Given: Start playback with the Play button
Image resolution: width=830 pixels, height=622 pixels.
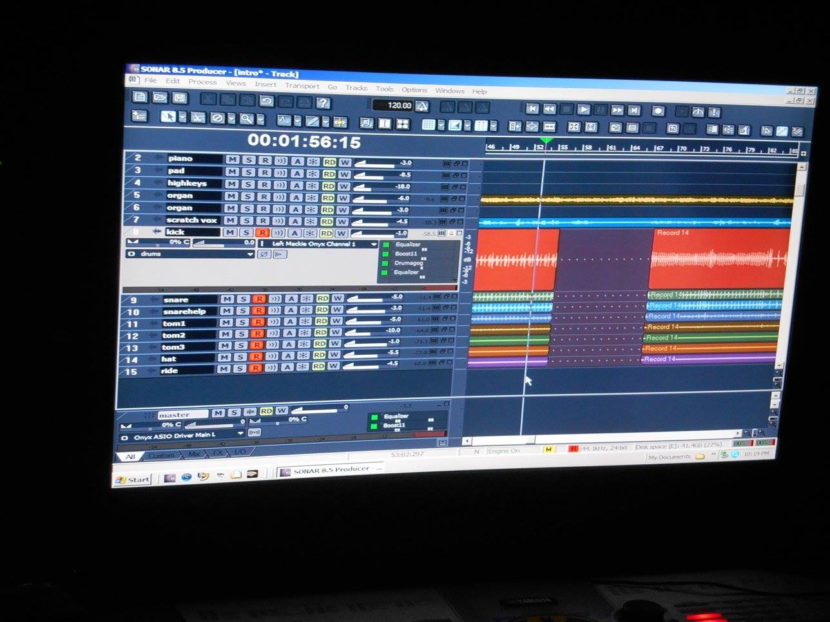Looking at the screenshot, I should tap(583, 110).
